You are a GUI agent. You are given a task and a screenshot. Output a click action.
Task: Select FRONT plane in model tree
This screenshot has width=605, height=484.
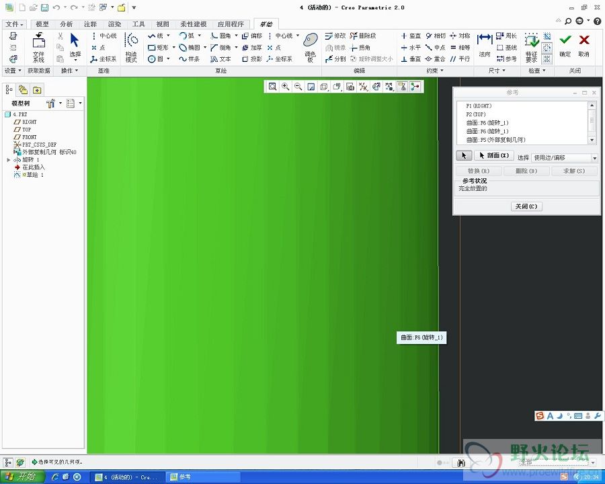point(25,137)
